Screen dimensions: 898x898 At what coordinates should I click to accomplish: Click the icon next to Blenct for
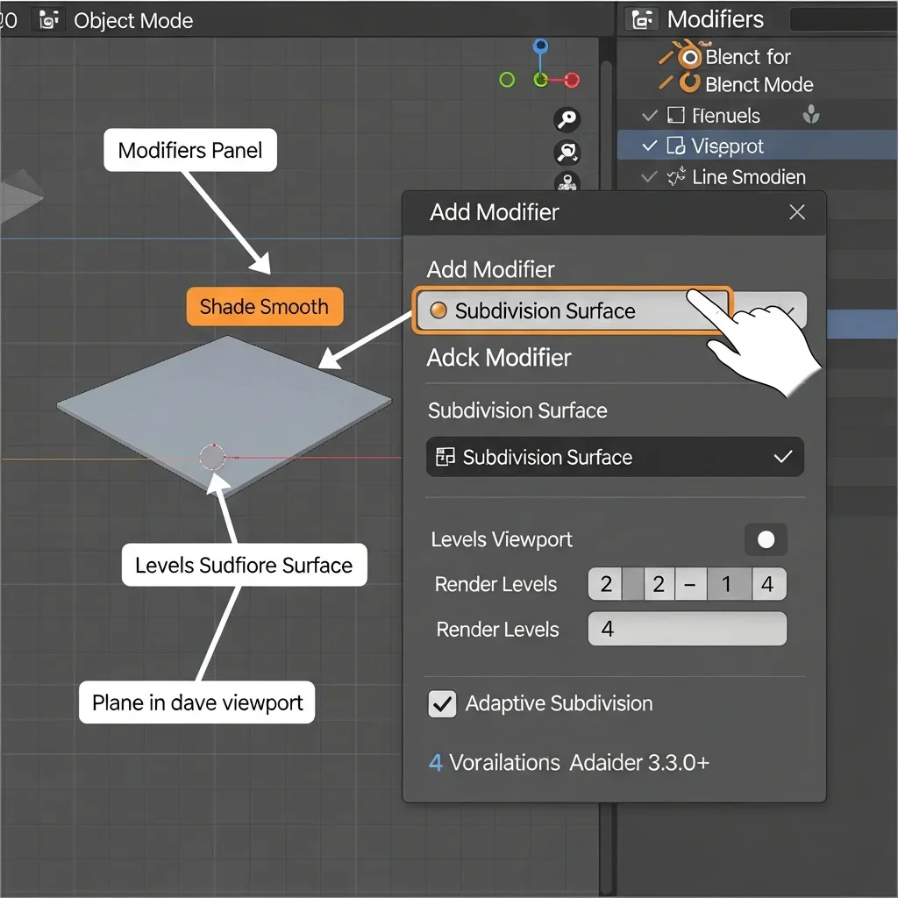click(689, 56)
